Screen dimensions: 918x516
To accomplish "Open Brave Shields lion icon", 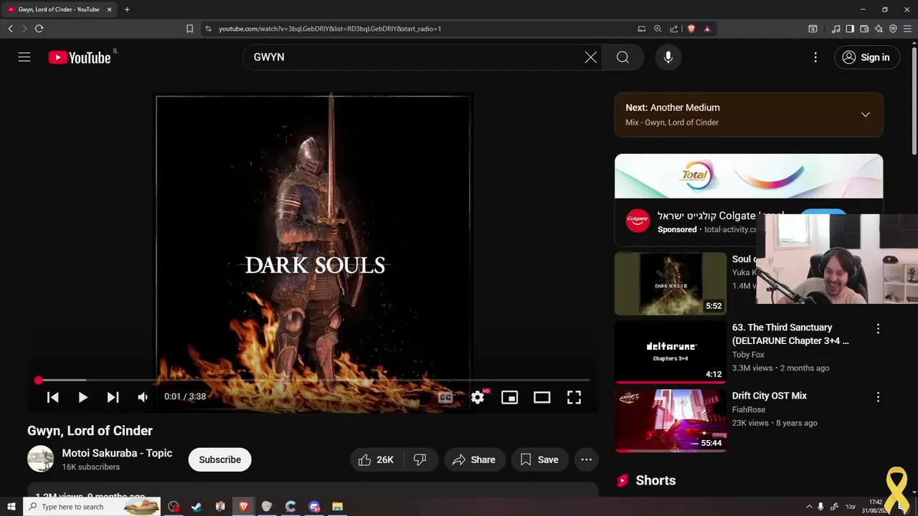I will (x=691, y=29).
